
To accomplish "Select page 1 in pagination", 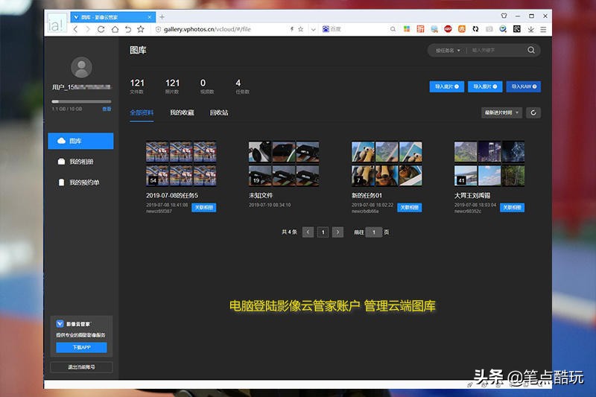I will pos(323,232).
